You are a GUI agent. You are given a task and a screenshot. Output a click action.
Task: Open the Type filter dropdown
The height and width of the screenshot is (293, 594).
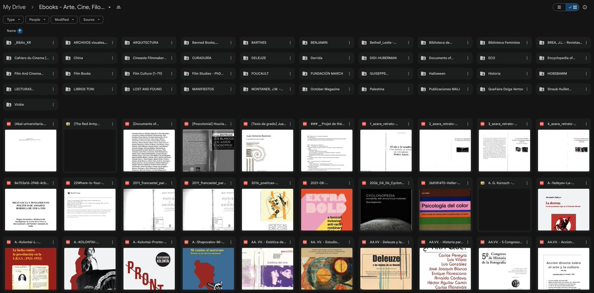coord(12,20)
